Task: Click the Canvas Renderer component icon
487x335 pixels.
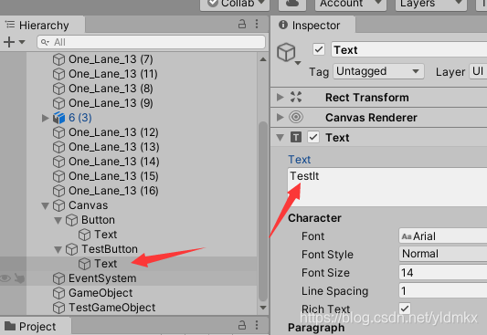Action: click(296, 117)
